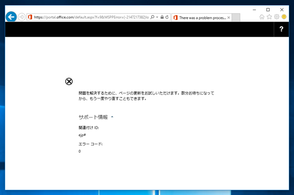Image resolution: width=294 pixels, height=195 pixels.
Task: Open the Tools gear menu
Action: (x=277, y=17)
